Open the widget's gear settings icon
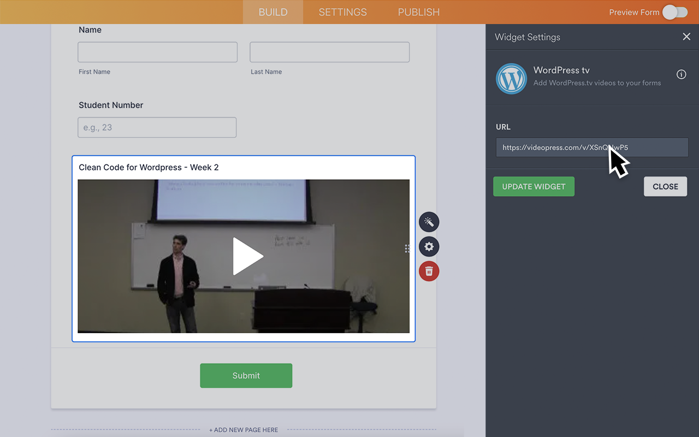Screen dimensions: 699x437 point(429,246)
